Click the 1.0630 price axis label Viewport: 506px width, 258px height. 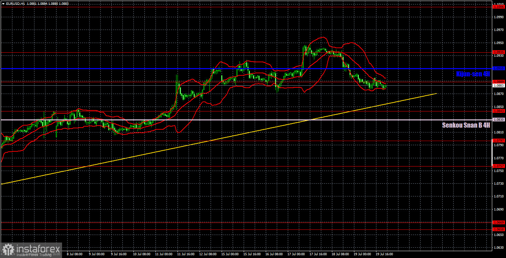(x=499, y=248)
